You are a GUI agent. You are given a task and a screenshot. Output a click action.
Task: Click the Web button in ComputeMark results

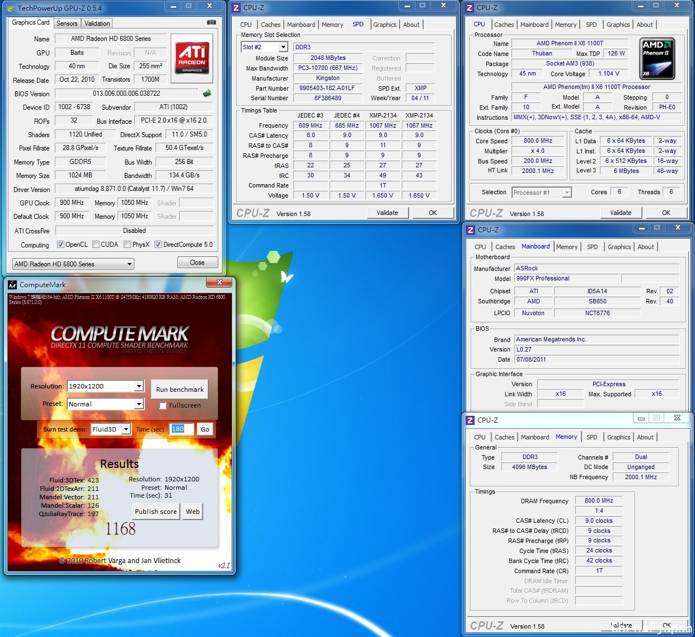pos(192,511)
